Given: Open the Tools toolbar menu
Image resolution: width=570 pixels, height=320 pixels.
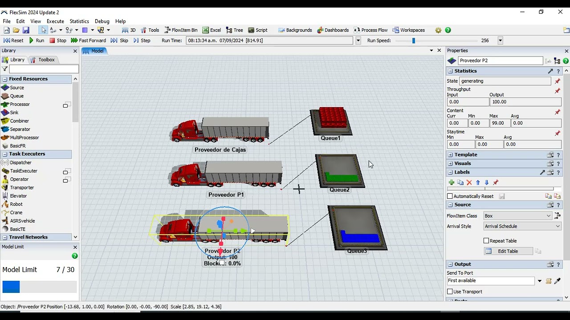Looking at the screenshot, I should 150,30.
